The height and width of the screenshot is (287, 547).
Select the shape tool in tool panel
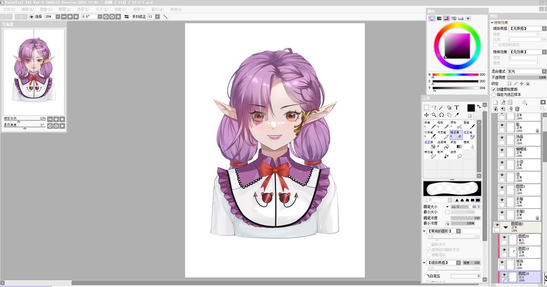[x=449, y=108]
